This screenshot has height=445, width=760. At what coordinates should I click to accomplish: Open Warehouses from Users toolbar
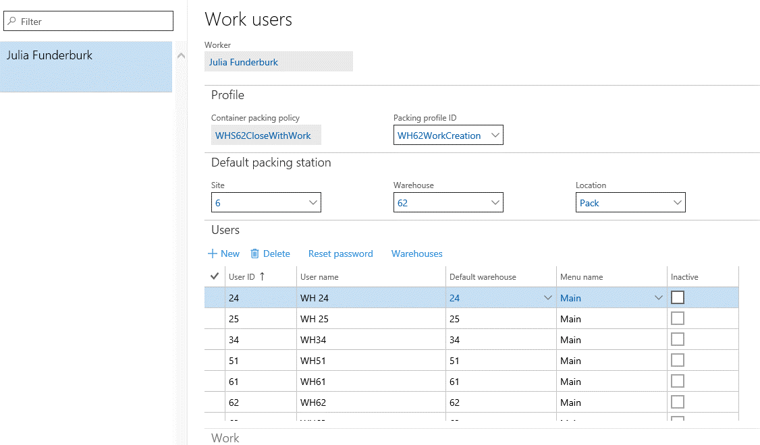click(x=416, y=254)
